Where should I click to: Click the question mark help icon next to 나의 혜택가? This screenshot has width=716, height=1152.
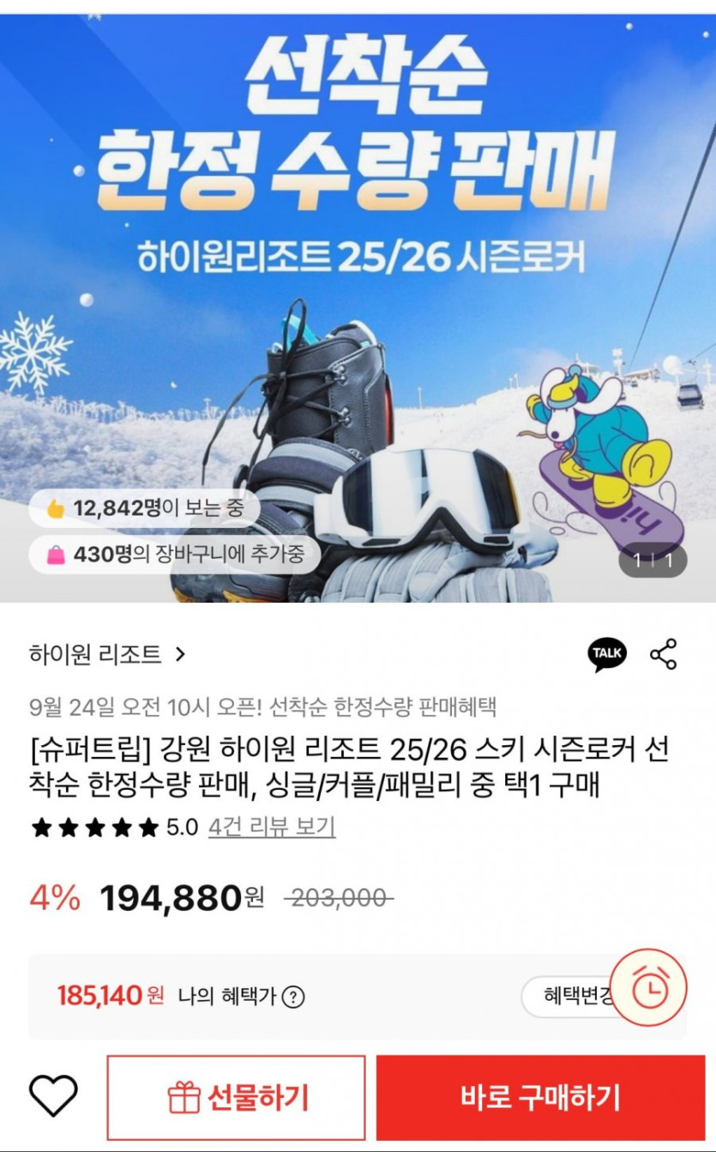pyautogui.click(x=293, y=997)
